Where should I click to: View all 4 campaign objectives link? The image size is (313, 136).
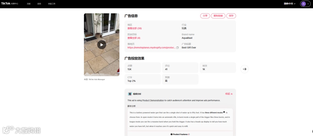pyautogui.click(x=134, y=38)
